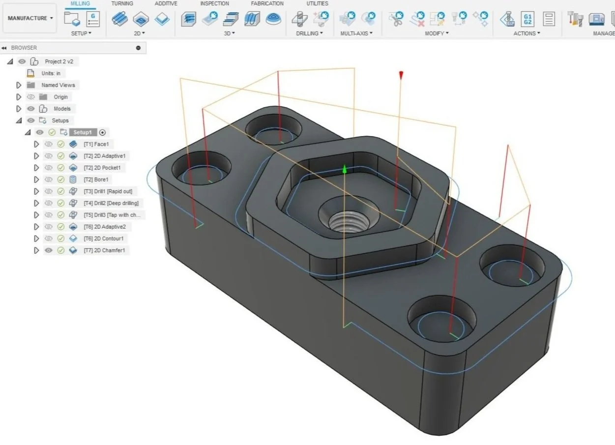Screen dimensions: 615x445
Task: Select the [T5] Drill3 tap operation
Action: 113,215
